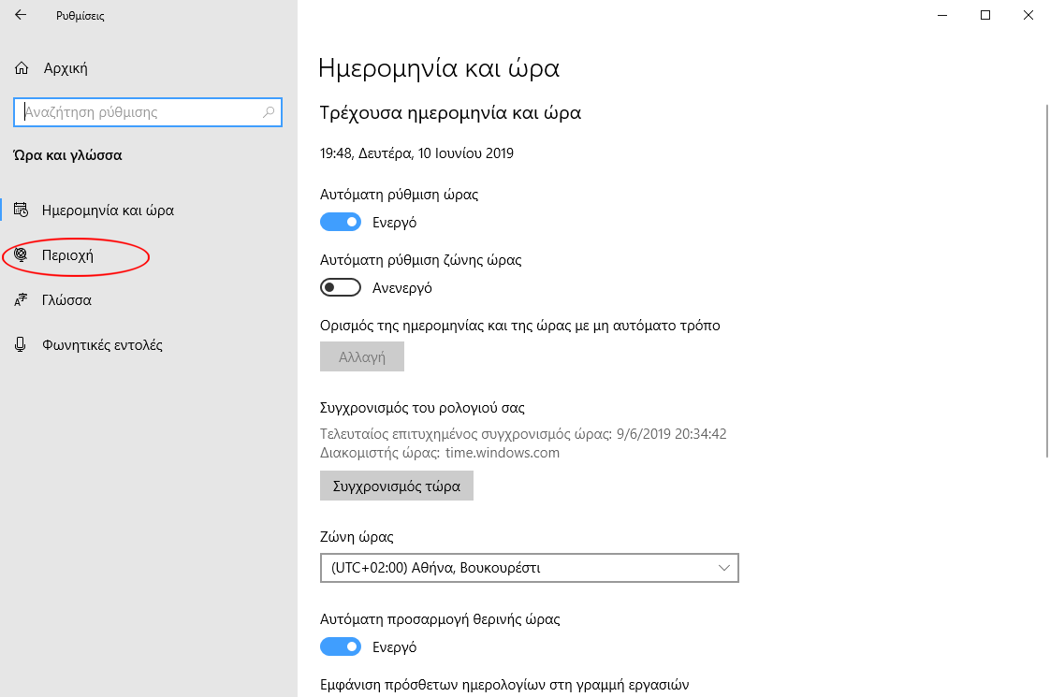Click the Home (Αρχική) house icon
The height and width of the screenshot is (697, 1050).
tap(22, 68)
